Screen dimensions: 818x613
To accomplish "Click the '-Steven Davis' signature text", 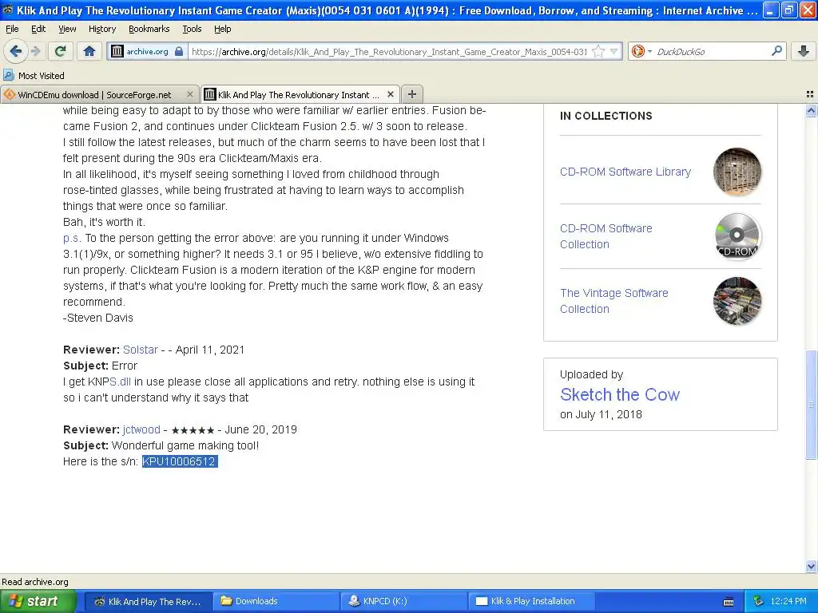I will (98, 318).
